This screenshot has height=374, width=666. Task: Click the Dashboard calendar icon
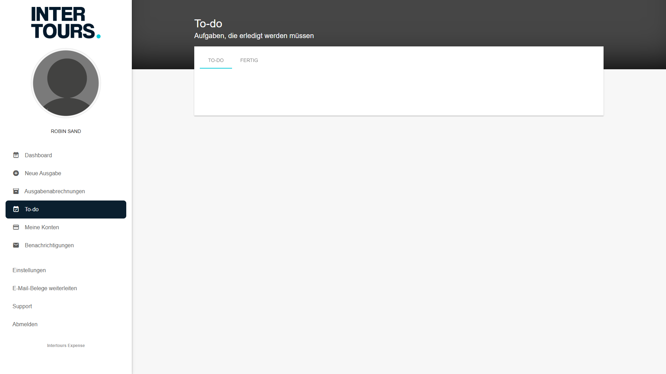coord(16,155)
